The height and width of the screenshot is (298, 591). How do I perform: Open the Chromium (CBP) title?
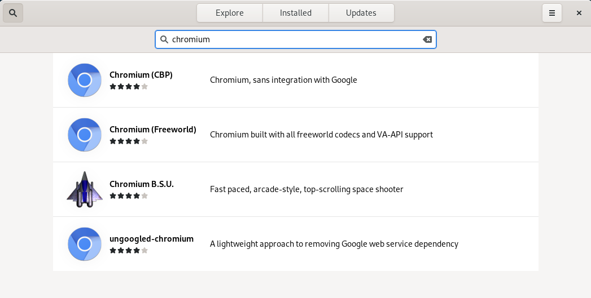coord(141,74)
